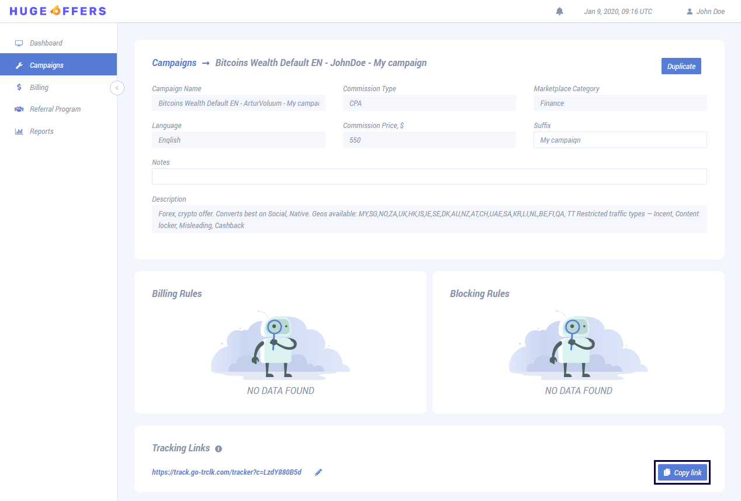Focus the Notes text field
This screenshot has width=741, height=501.
429,177
